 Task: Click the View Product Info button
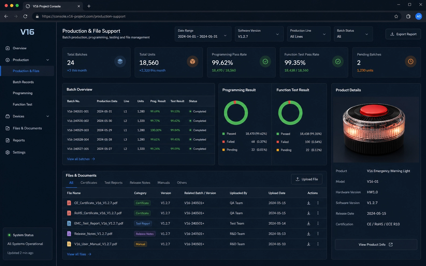tap(376, 245)
